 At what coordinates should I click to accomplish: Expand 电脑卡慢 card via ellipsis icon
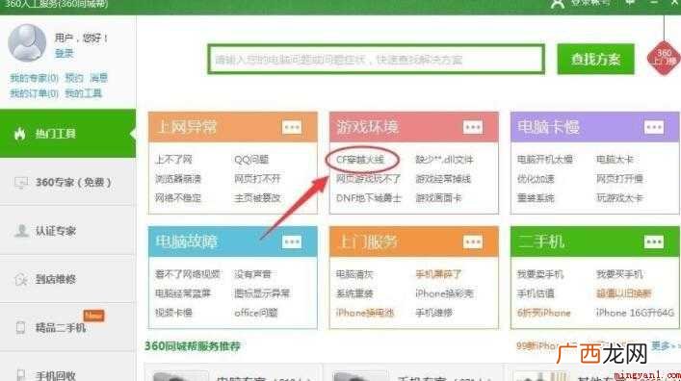tap(654, 127)
